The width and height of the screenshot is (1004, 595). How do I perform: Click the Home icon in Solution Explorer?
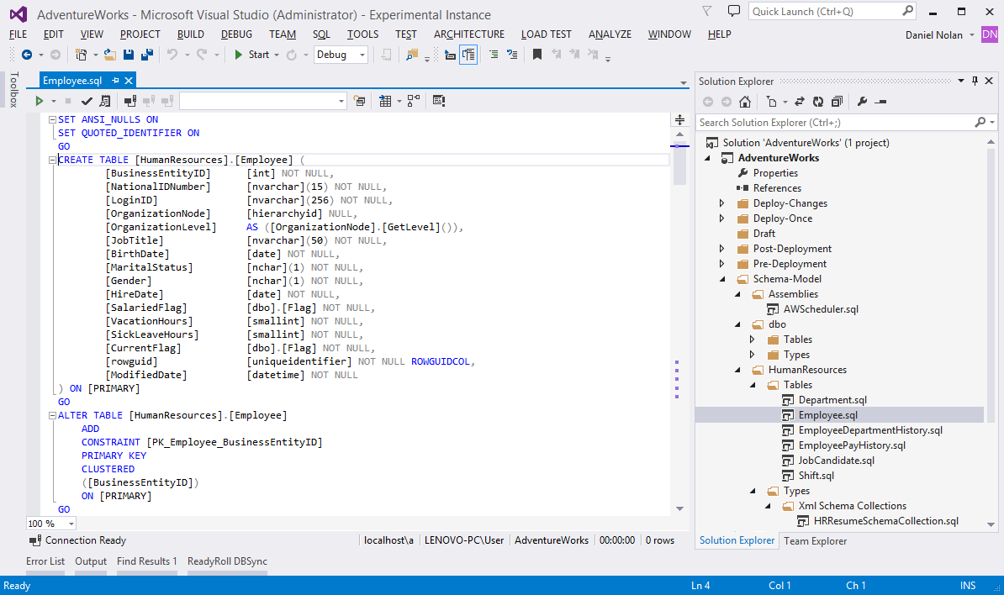(x=744, y=102)
